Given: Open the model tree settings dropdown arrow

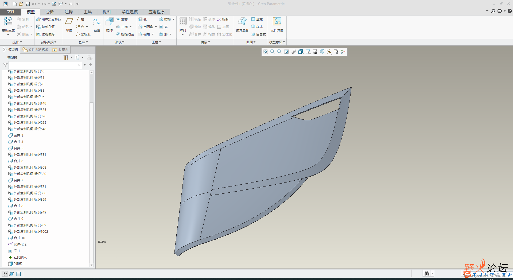Looking at the screenshot, I should click(71, 58).
